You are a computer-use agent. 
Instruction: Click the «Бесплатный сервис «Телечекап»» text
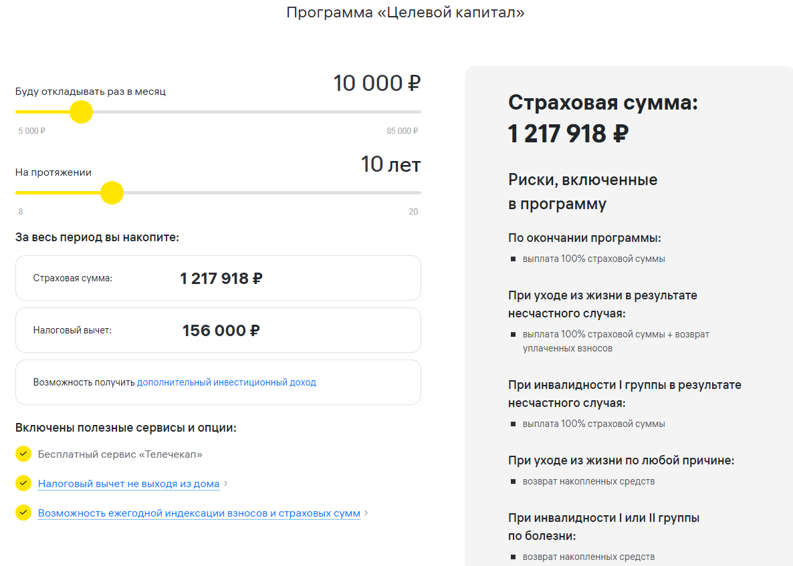[x=120, y=454]
